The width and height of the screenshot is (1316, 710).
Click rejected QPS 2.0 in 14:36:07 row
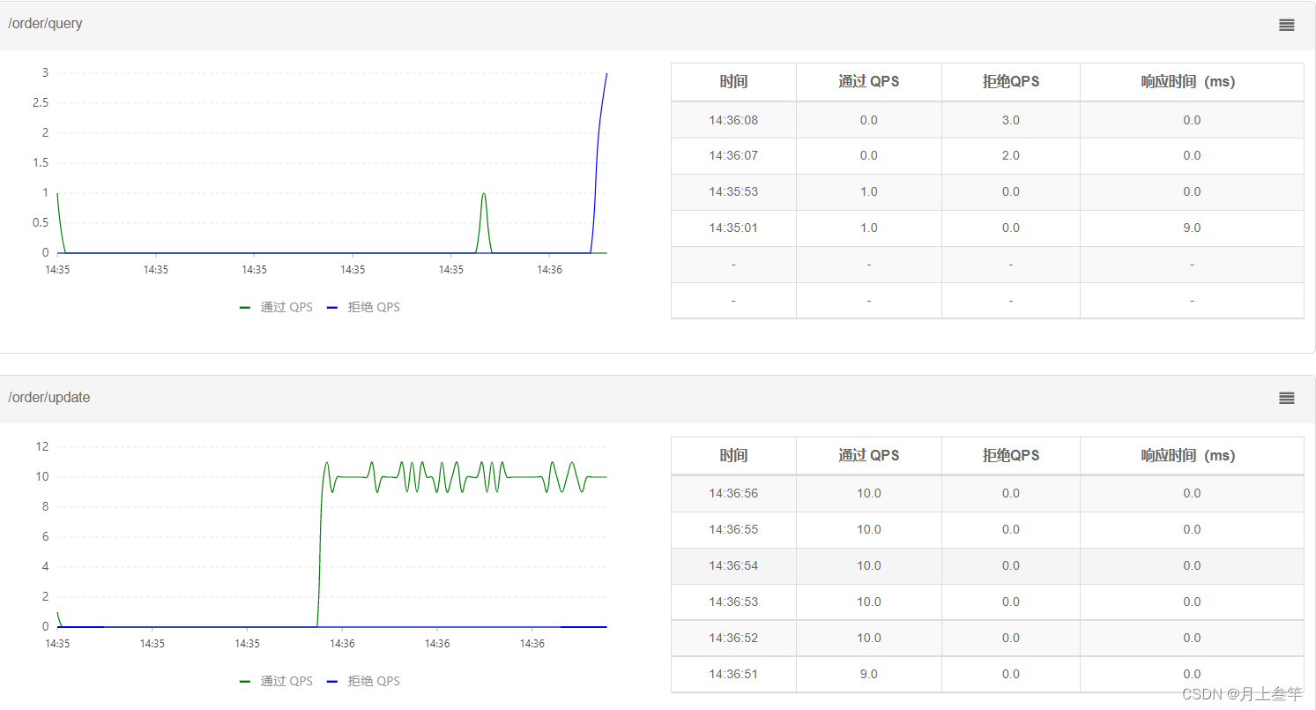pos(1011,156)
